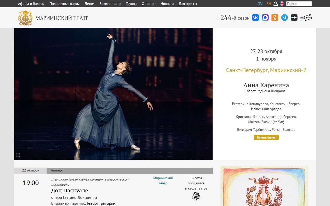Go to the Новости page
The image size is (330, 206).
tap(167, 4)
